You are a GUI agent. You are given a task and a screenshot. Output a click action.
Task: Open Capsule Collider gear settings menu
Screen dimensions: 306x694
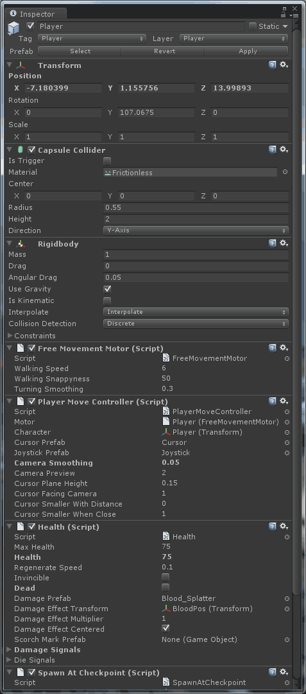coord(284,150)
